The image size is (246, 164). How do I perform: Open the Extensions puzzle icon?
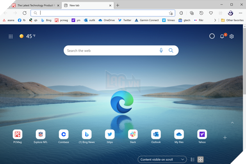[x=181, y=13]
